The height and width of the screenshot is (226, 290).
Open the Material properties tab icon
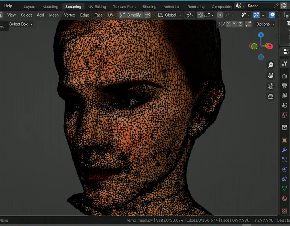coord(284,198)
